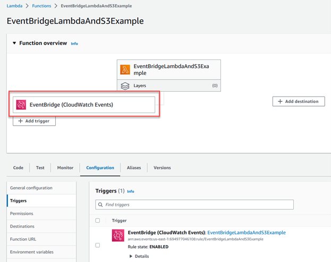Click the arn:aws:events rule ARN text
The image size is (331, 262).
point(196,239)
